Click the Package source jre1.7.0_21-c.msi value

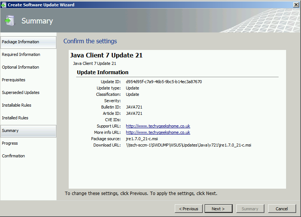142,139
